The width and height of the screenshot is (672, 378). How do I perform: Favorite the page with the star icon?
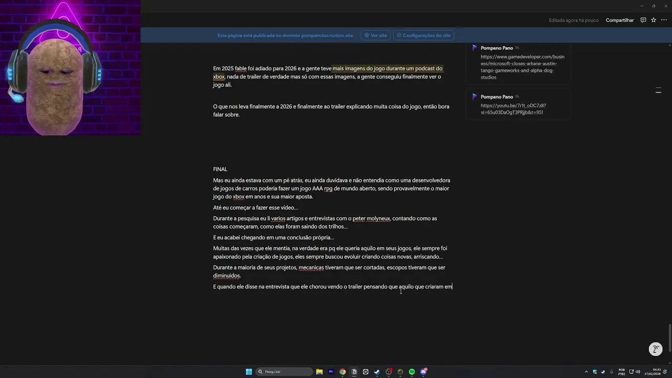[654, 20]
